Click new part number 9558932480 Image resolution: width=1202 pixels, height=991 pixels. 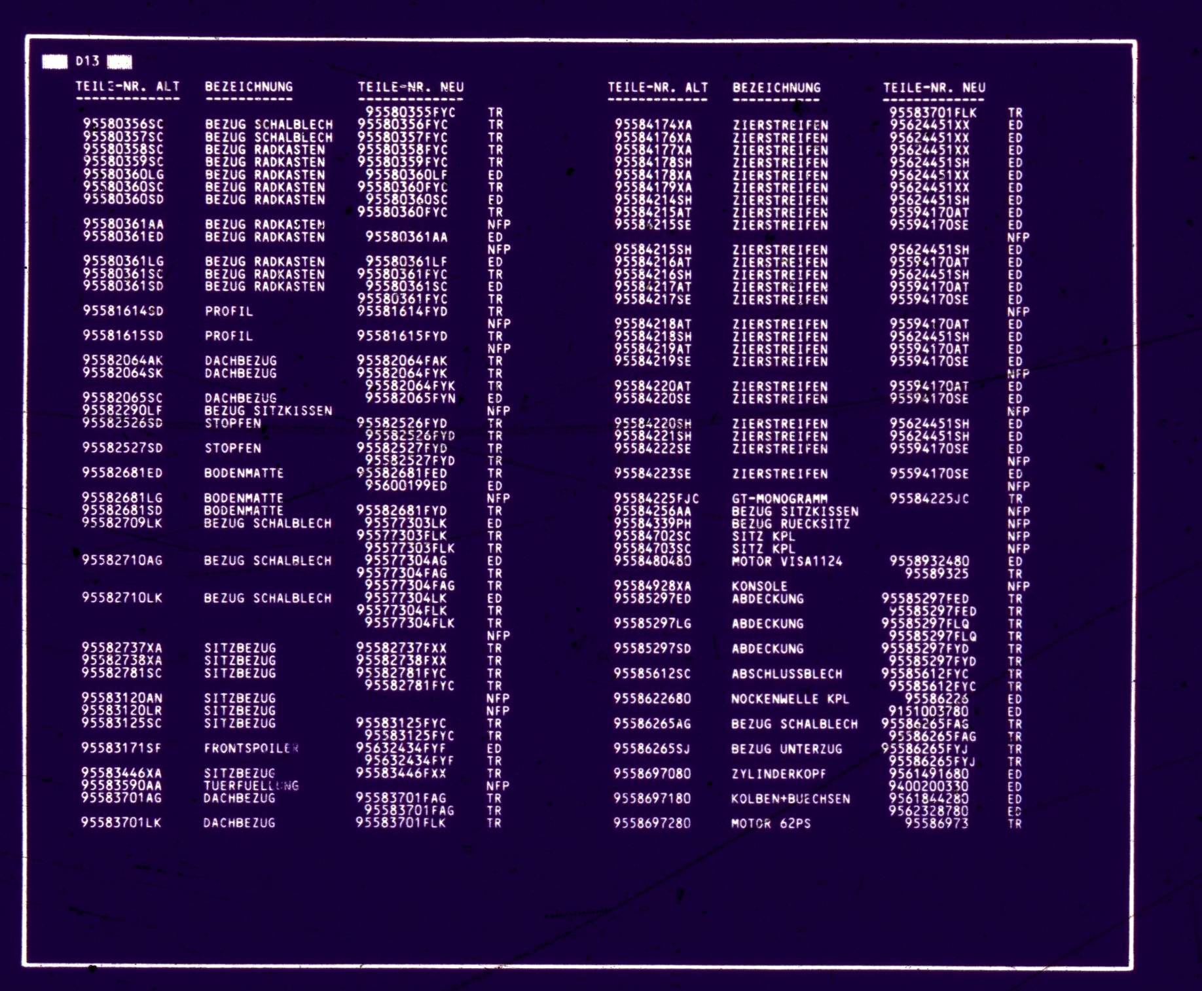coord(929,561)
